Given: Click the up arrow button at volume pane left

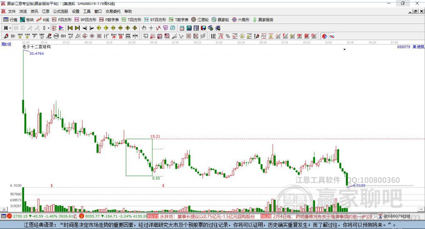Looking at the screenshot, I should [4, 209].
